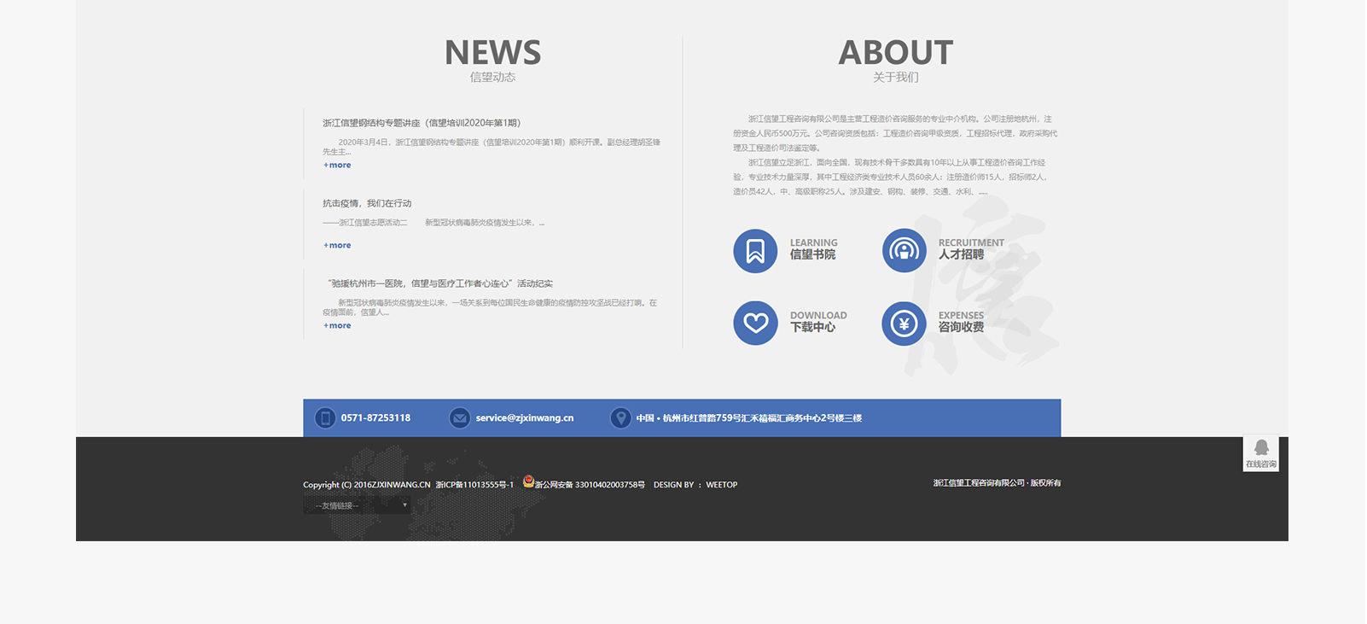Click the police badge filing icon
1367x624 pixels.
click(x=528, y=481)
